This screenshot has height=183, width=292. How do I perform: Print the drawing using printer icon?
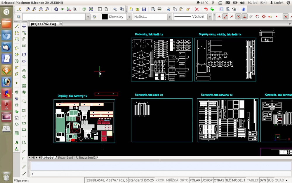click(x=159, y=9)
